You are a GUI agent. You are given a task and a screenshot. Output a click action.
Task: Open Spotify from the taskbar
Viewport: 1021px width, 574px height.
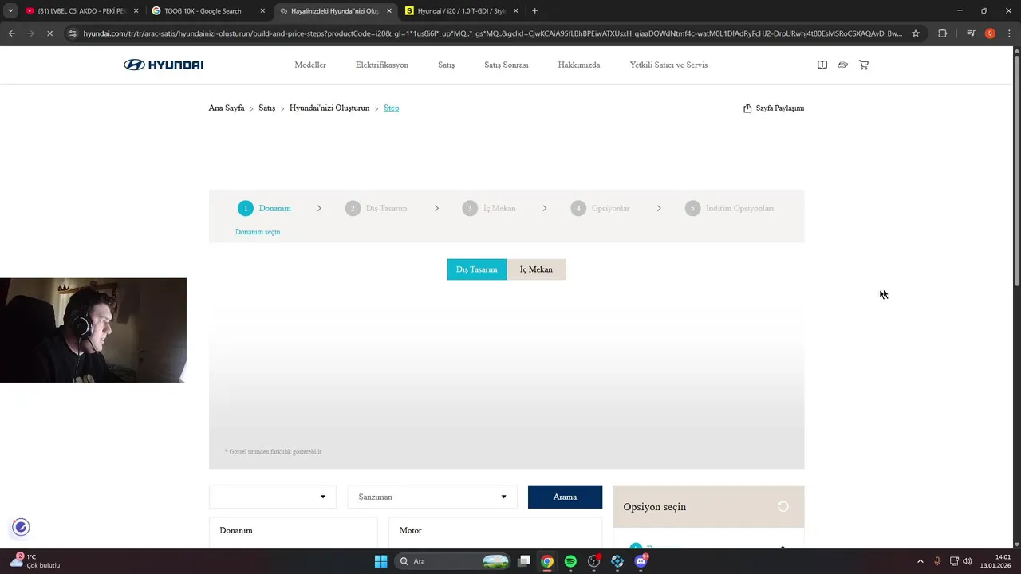570,561
